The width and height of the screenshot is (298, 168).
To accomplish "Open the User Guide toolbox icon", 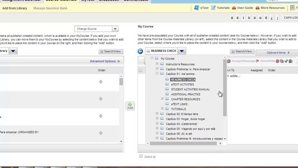I will pyautogui.click(x=234, y=8).
